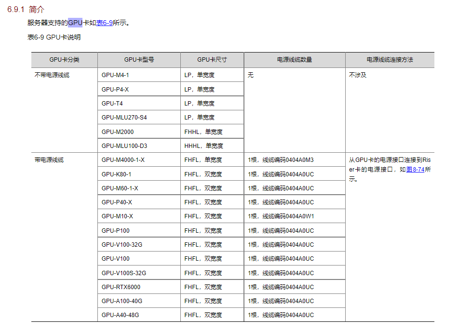Click the 电源线缆连接方法 column header
This screenshot has width=472, height=332.
pos(390,60)
